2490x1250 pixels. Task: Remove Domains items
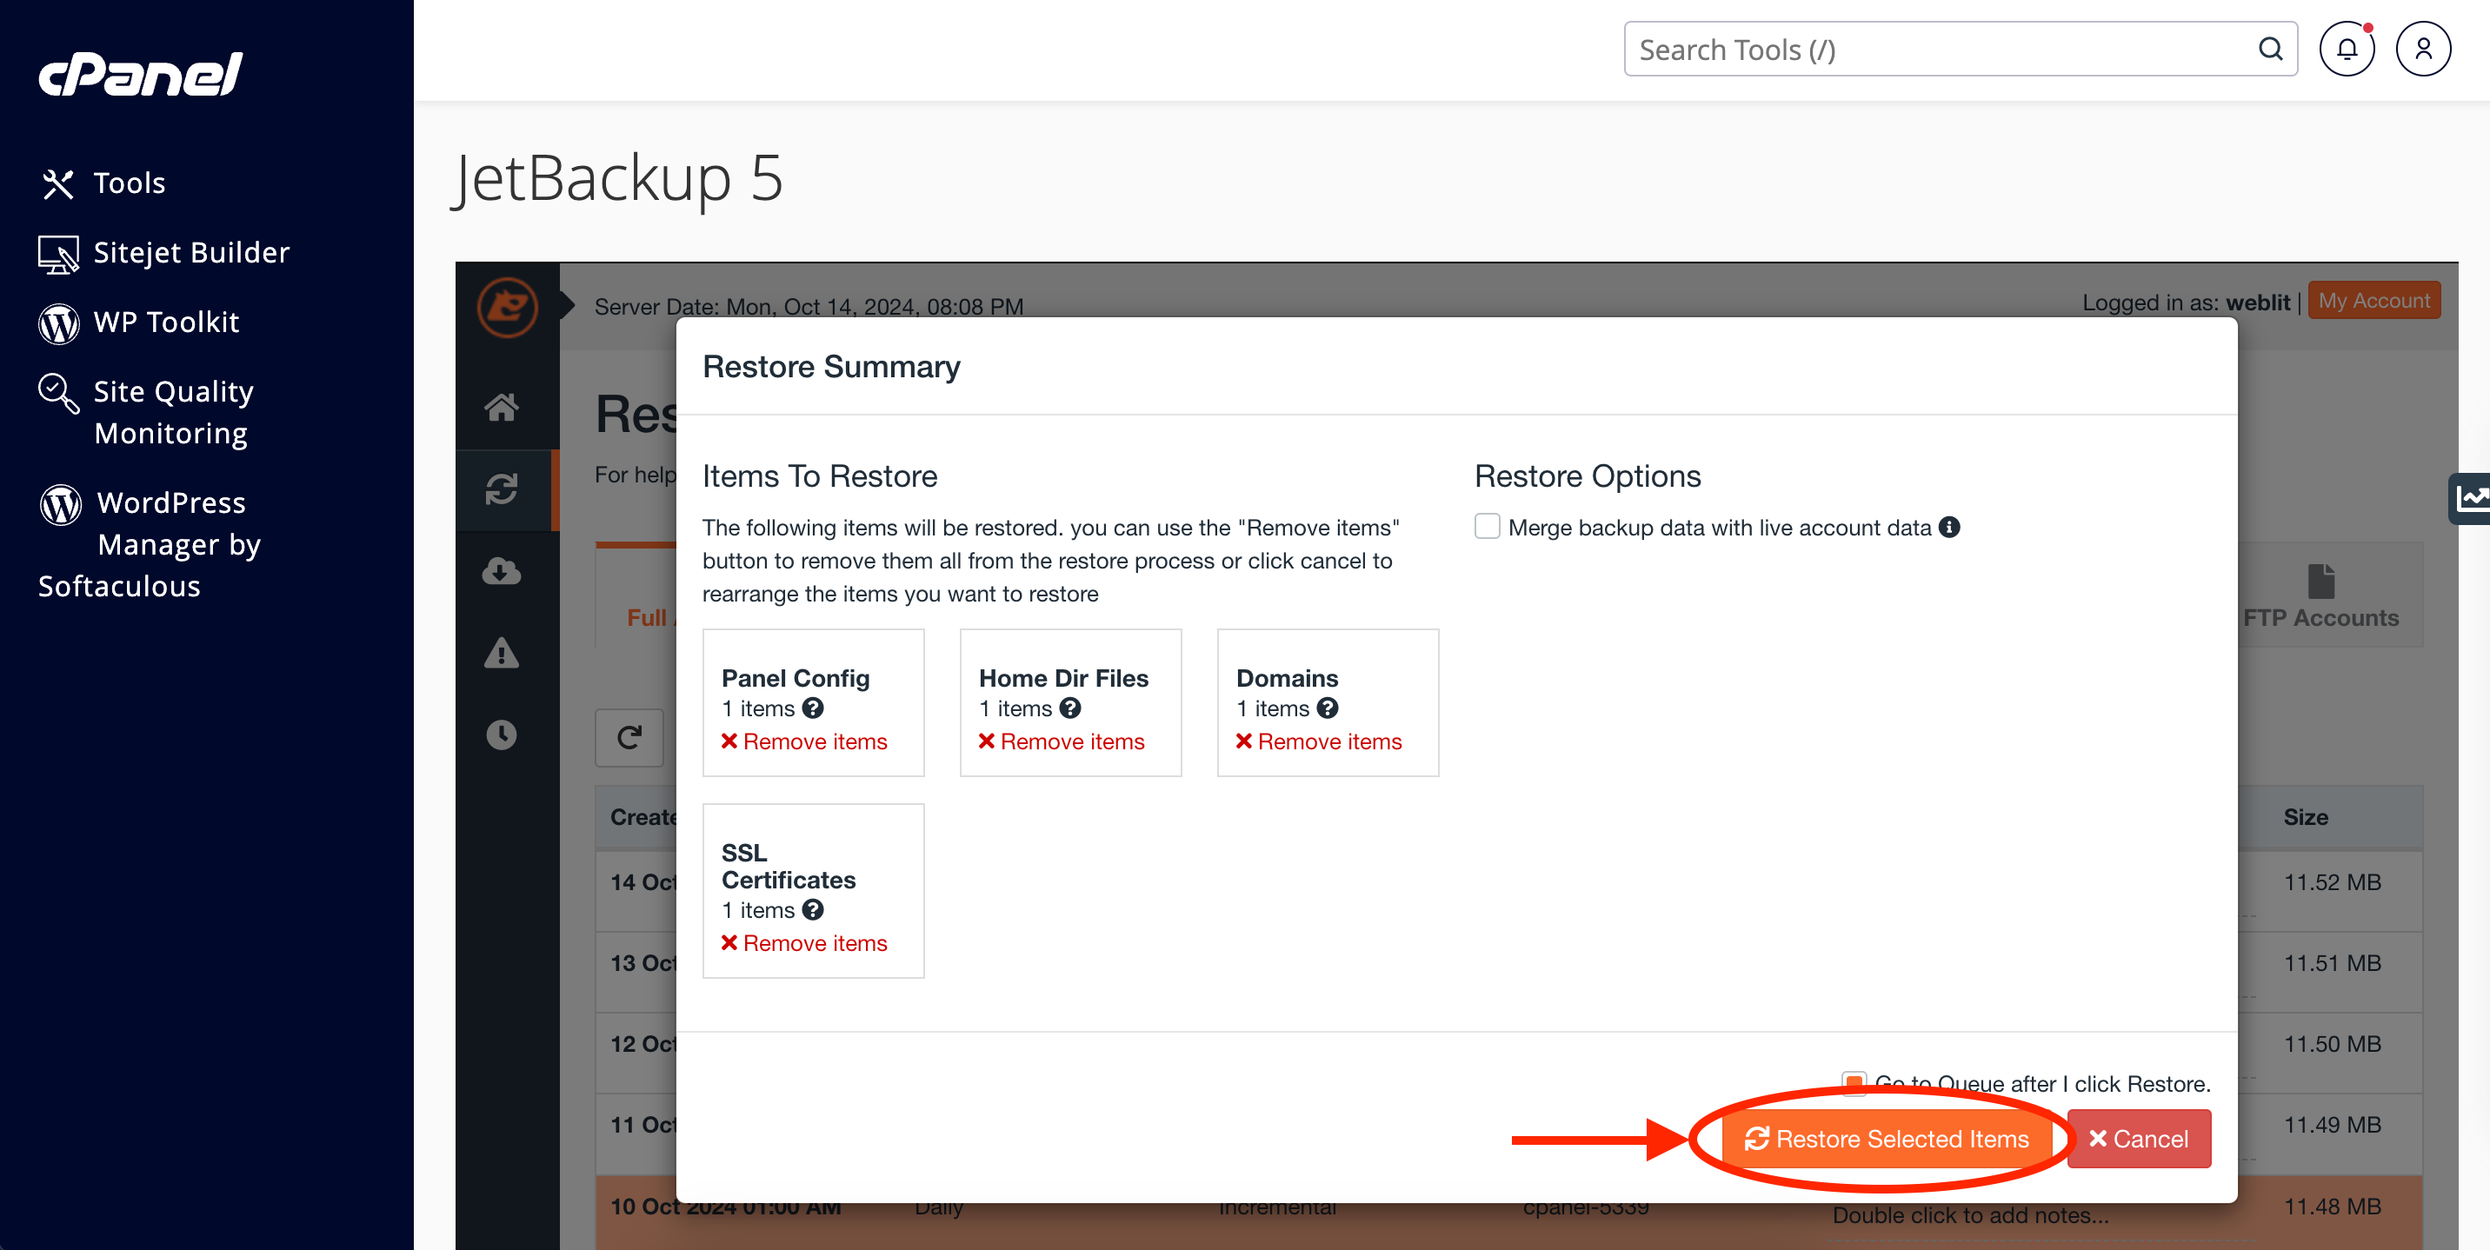pyautogui.click(x=1318, y=741)
